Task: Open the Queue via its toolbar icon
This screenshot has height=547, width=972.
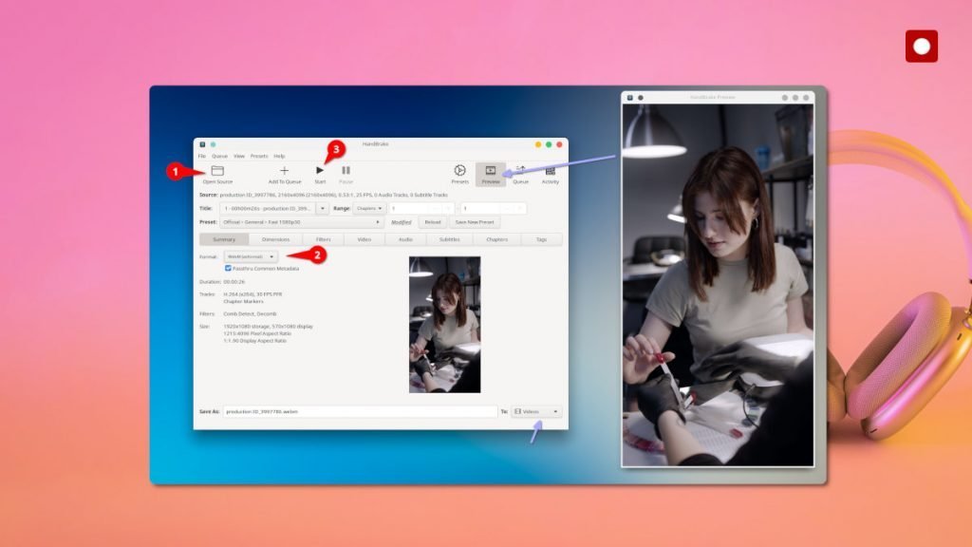Action: pos(520,171)
